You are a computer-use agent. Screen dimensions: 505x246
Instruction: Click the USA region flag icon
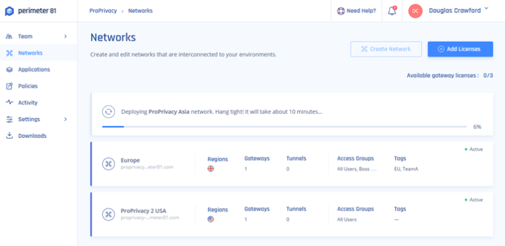pos(211,219)
